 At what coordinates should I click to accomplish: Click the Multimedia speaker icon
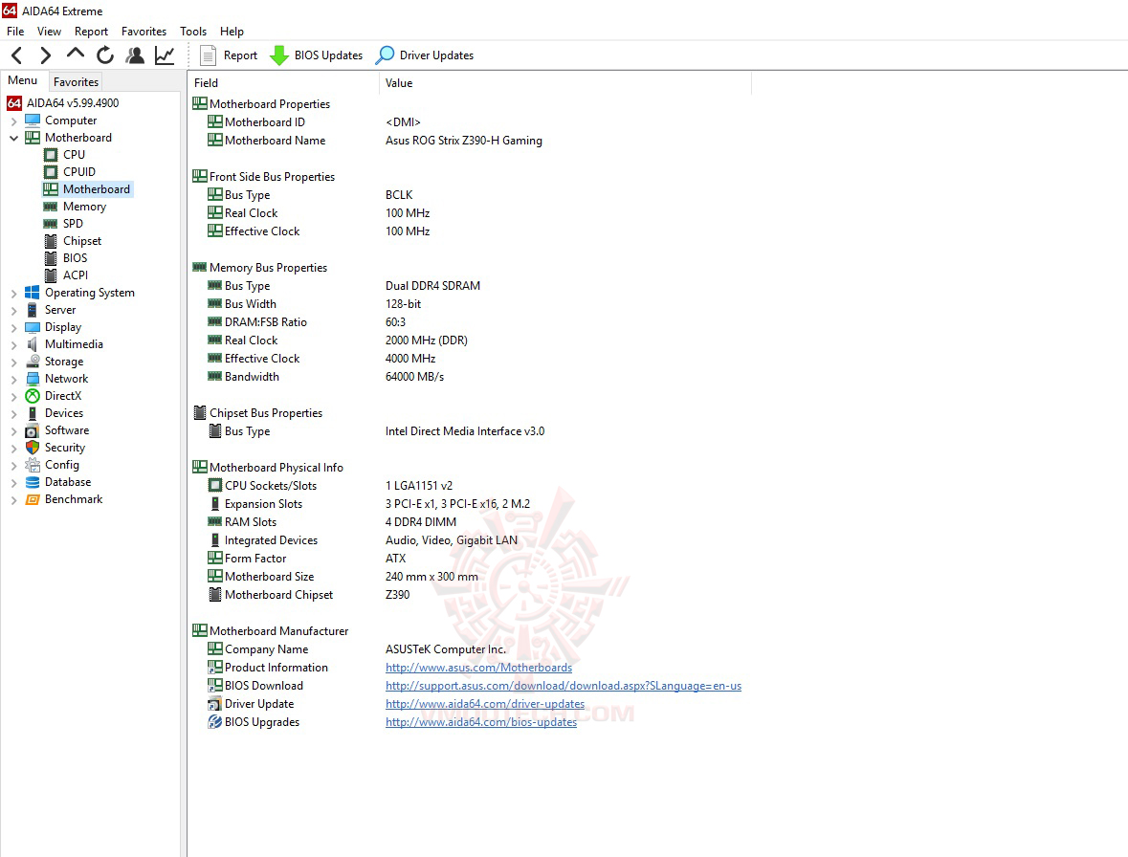point(33,344)
